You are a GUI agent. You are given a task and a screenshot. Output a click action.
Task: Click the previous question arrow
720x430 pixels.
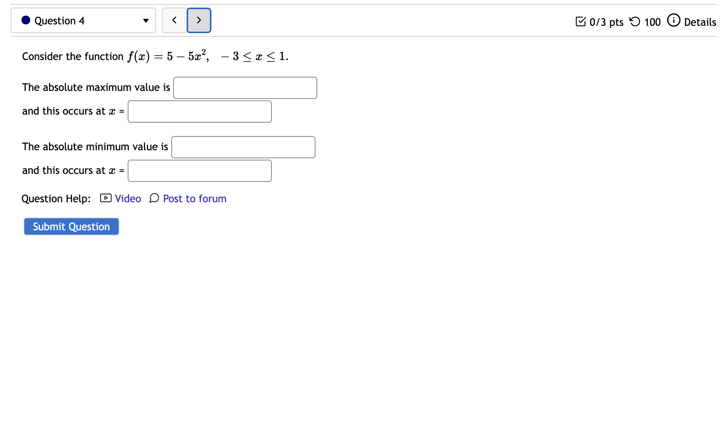174,20
